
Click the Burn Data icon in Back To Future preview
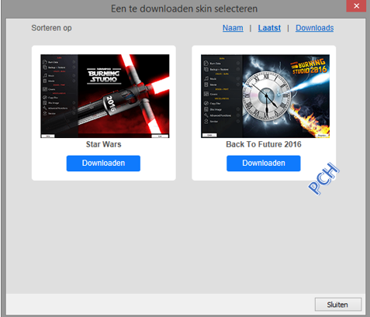[206, 63]
